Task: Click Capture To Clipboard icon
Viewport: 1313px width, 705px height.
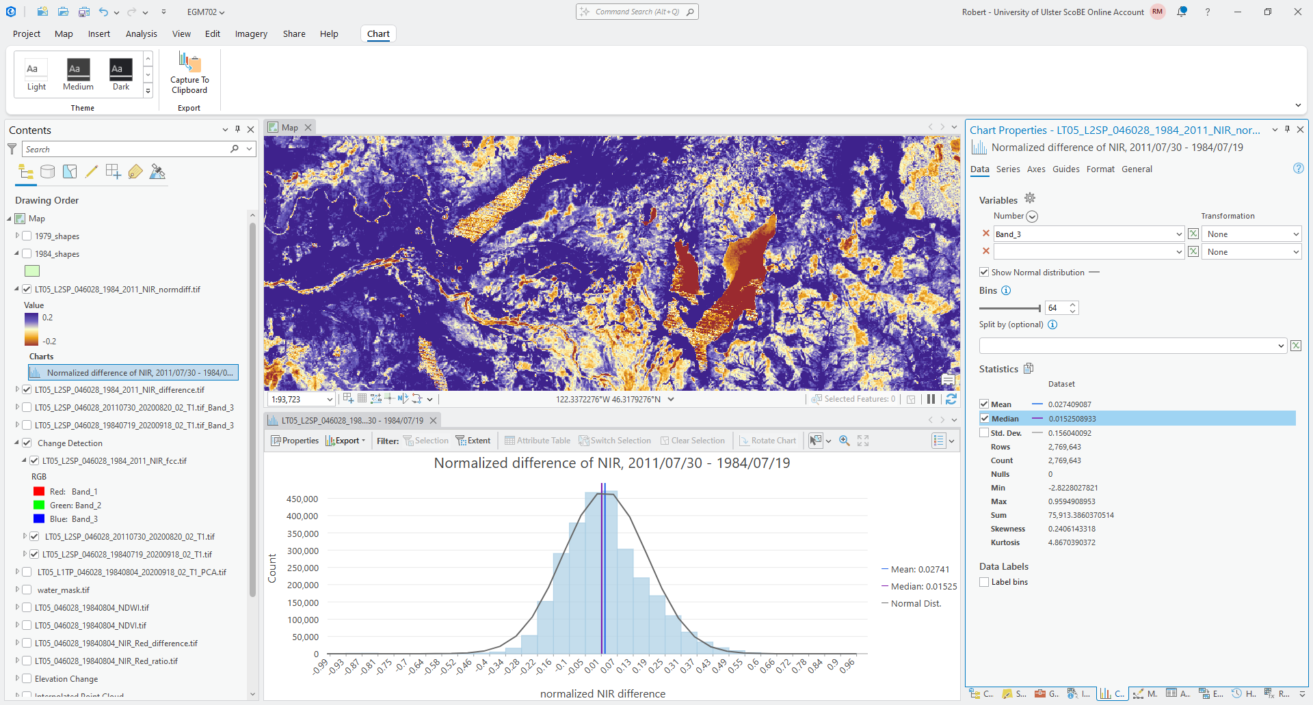Action: [x=189, y=63]
